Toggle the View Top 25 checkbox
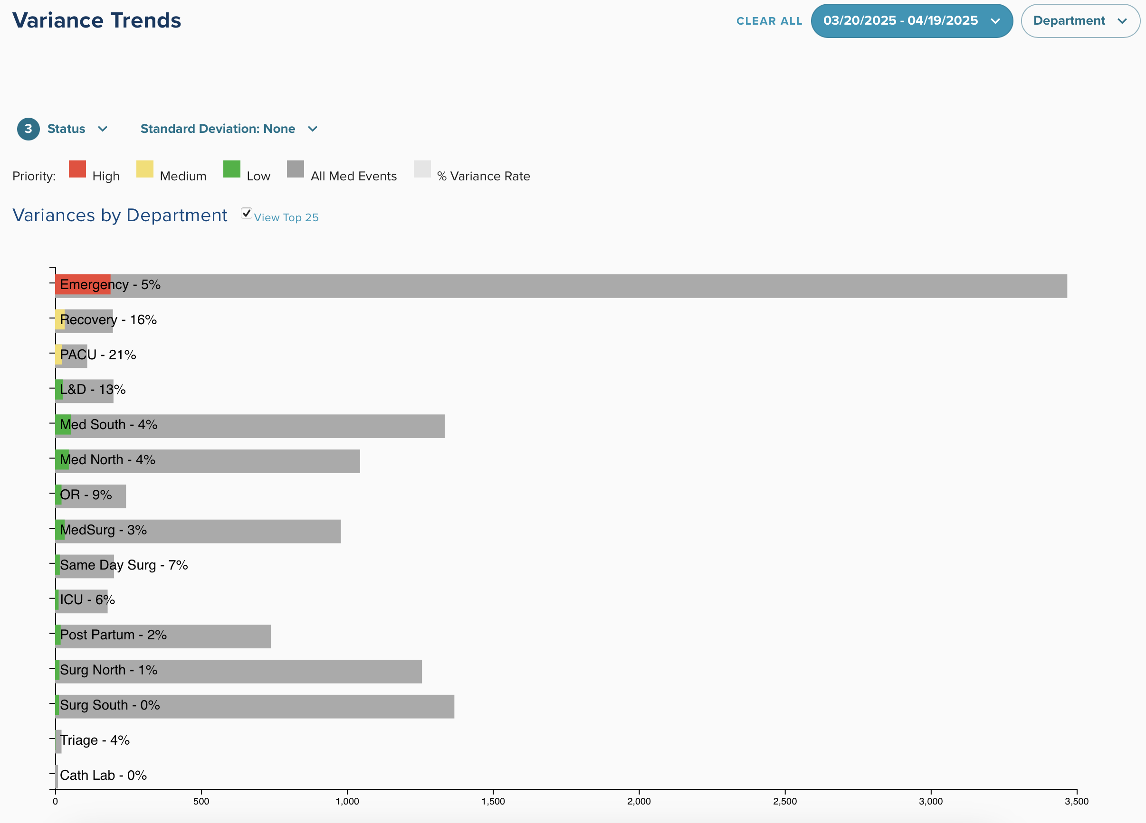1146x823 pixels. pos(246,213)
